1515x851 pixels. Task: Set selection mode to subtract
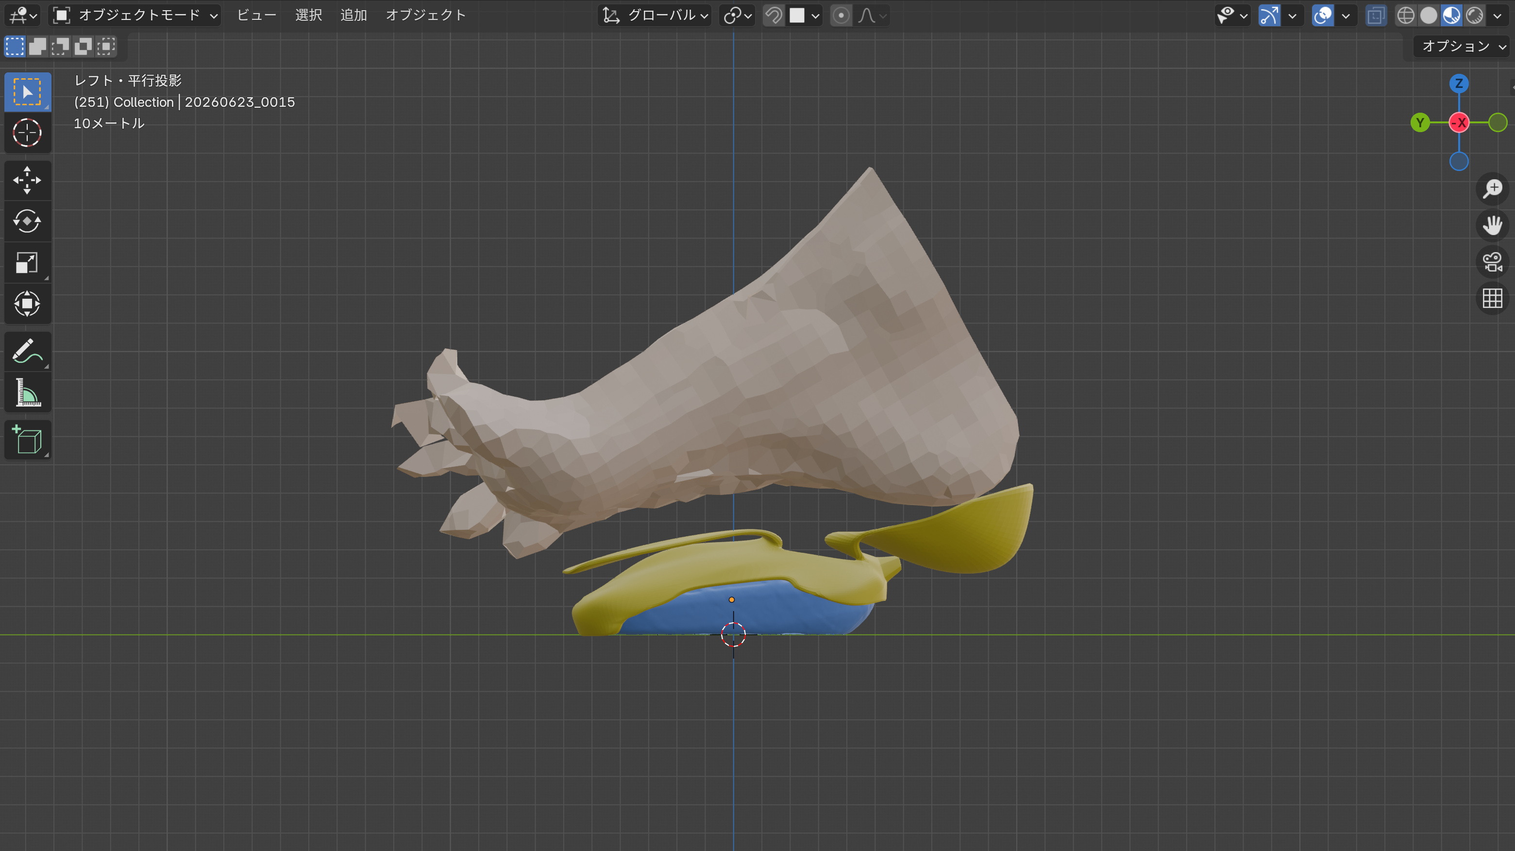pos(60,46)
